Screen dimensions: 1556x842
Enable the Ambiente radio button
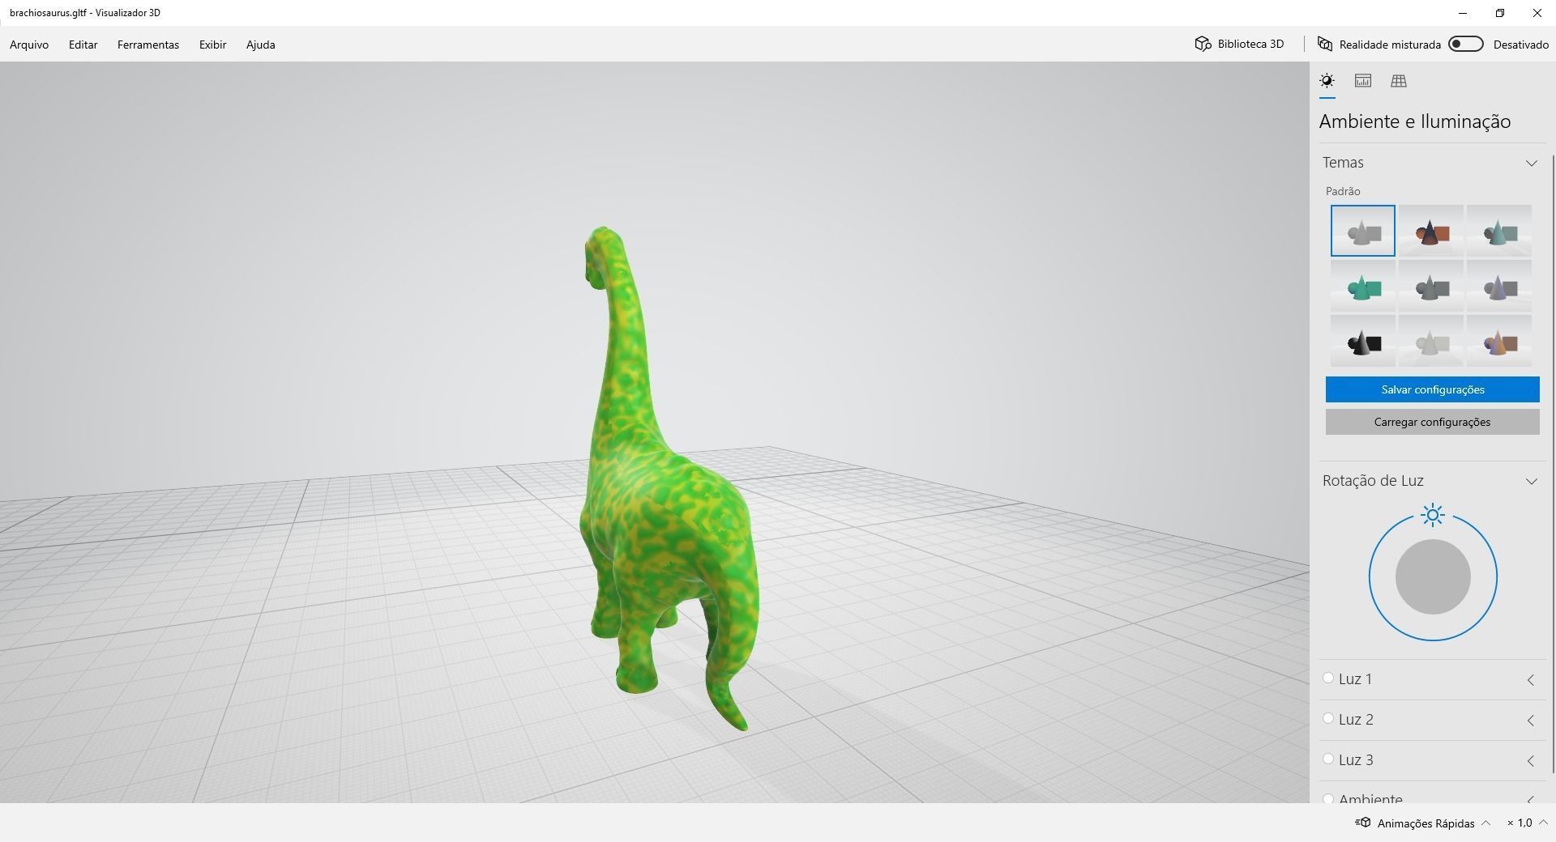tap(1327, 798)
